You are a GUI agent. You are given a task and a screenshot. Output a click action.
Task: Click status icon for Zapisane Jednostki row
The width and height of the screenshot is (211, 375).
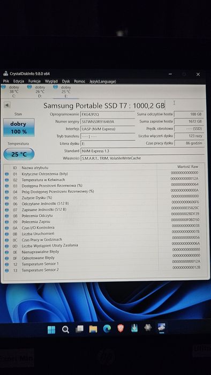[x=6, y=210]
